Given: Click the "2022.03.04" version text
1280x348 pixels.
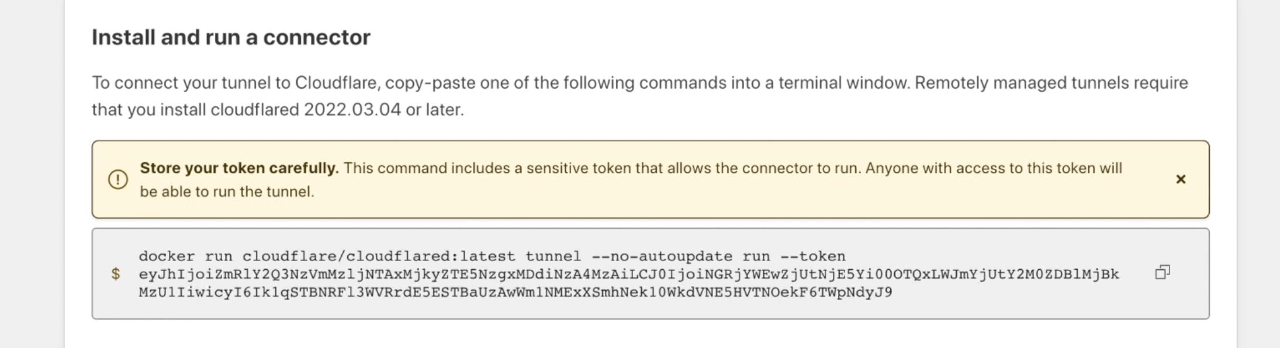Looking at the screenshot, I should [352, 110].
